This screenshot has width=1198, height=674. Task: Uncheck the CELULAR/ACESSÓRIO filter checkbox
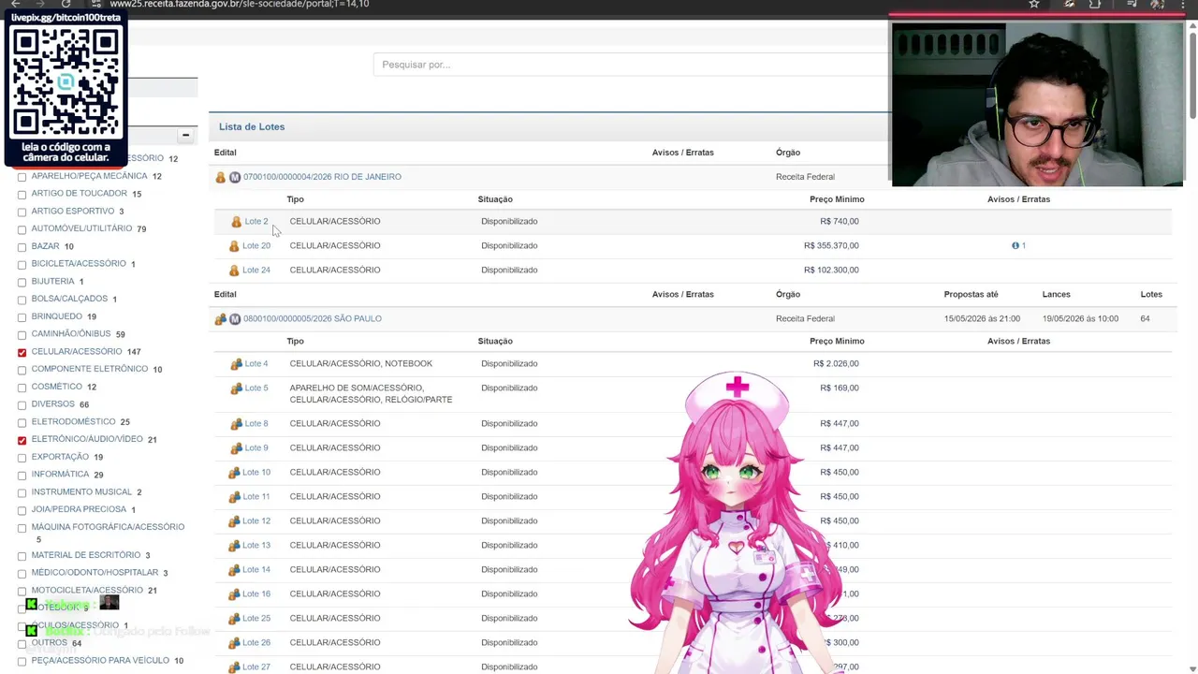pos(22,352)
